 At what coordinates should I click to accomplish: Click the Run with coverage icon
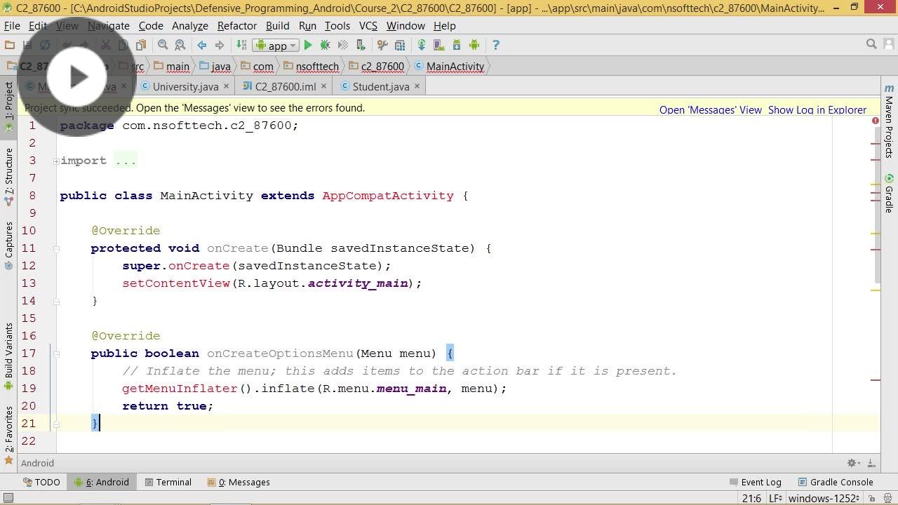[342, 45]
